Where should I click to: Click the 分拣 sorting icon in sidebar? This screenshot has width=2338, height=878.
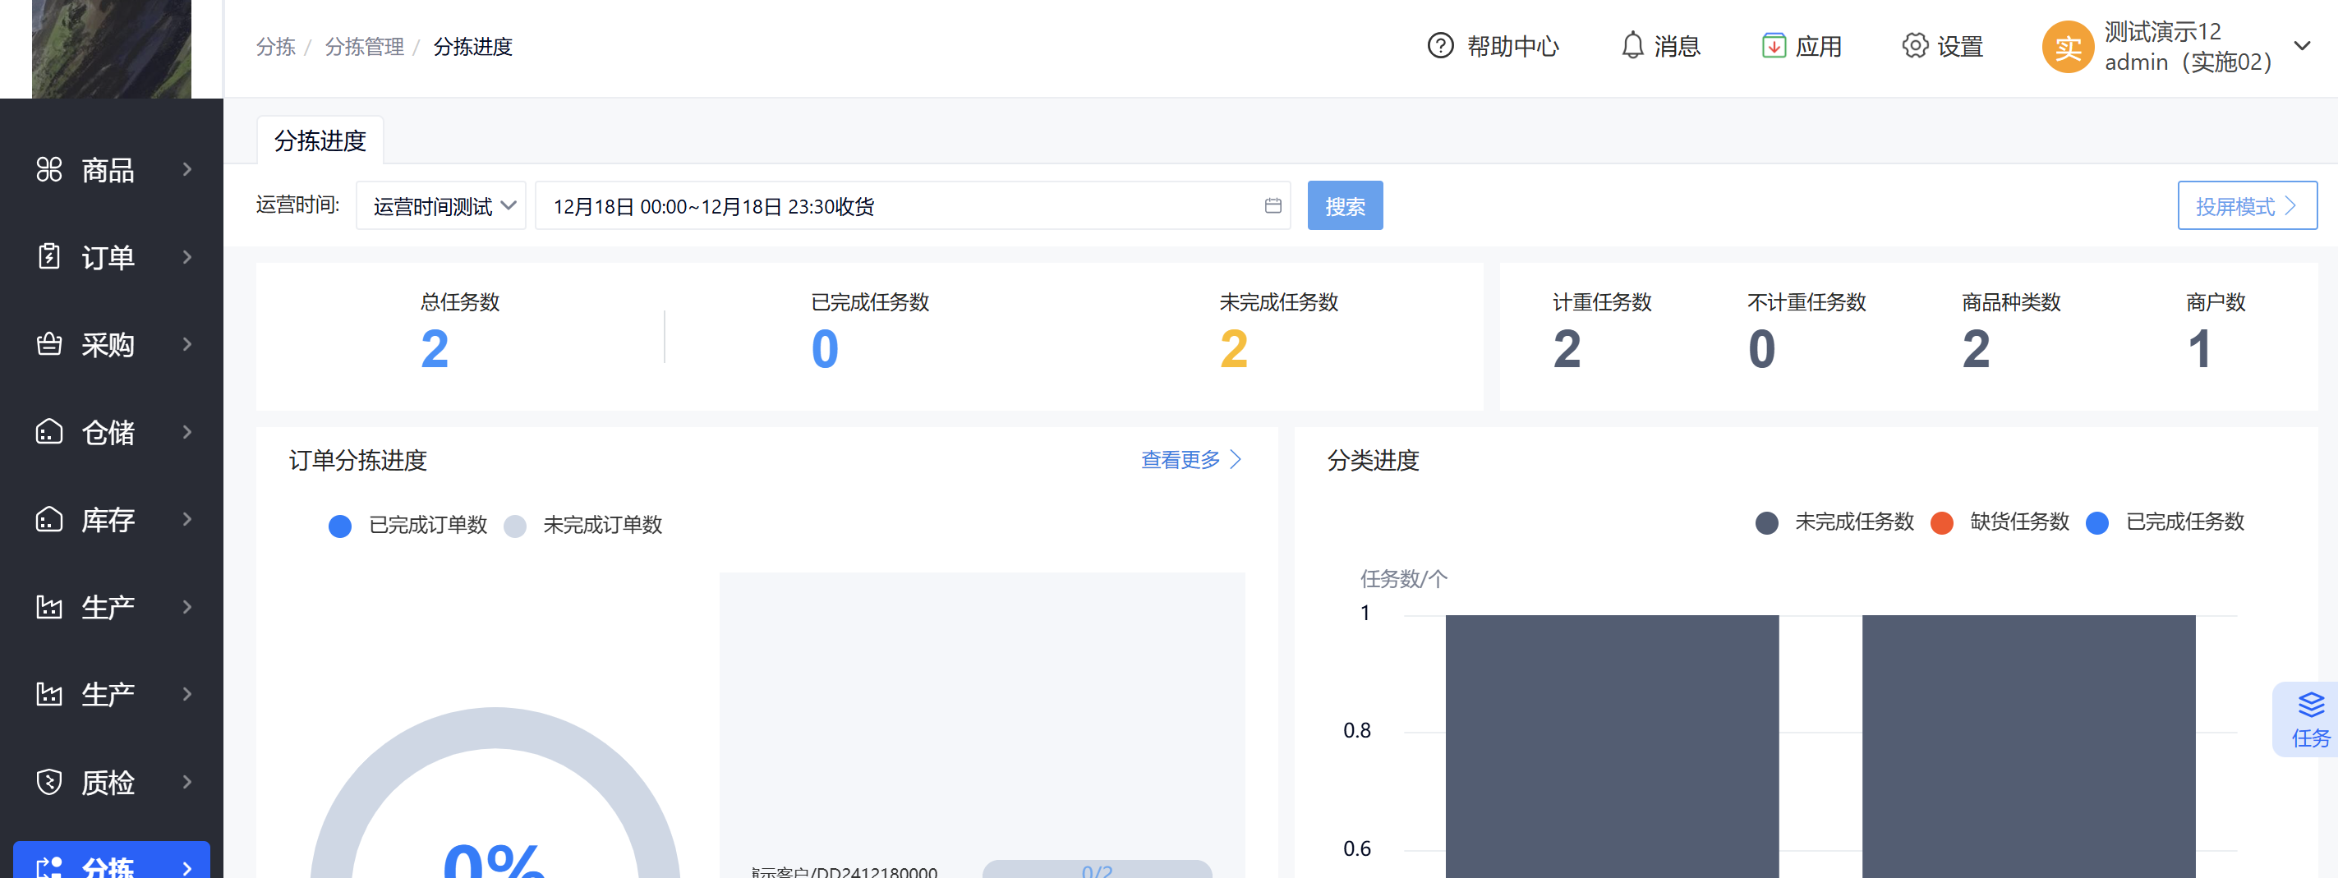point(49,867)
